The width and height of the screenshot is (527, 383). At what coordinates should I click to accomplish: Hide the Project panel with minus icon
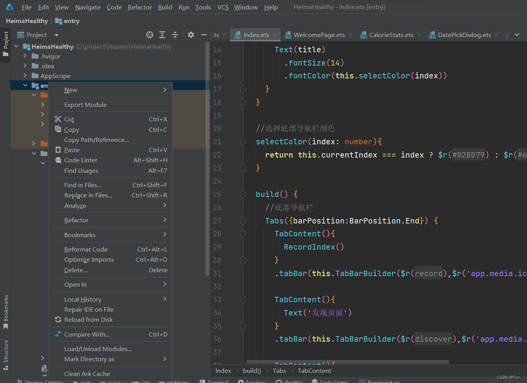click(x=203, y=35)
